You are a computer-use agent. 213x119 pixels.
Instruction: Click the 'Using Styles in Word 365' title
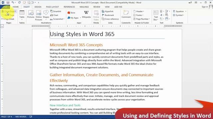82,34
